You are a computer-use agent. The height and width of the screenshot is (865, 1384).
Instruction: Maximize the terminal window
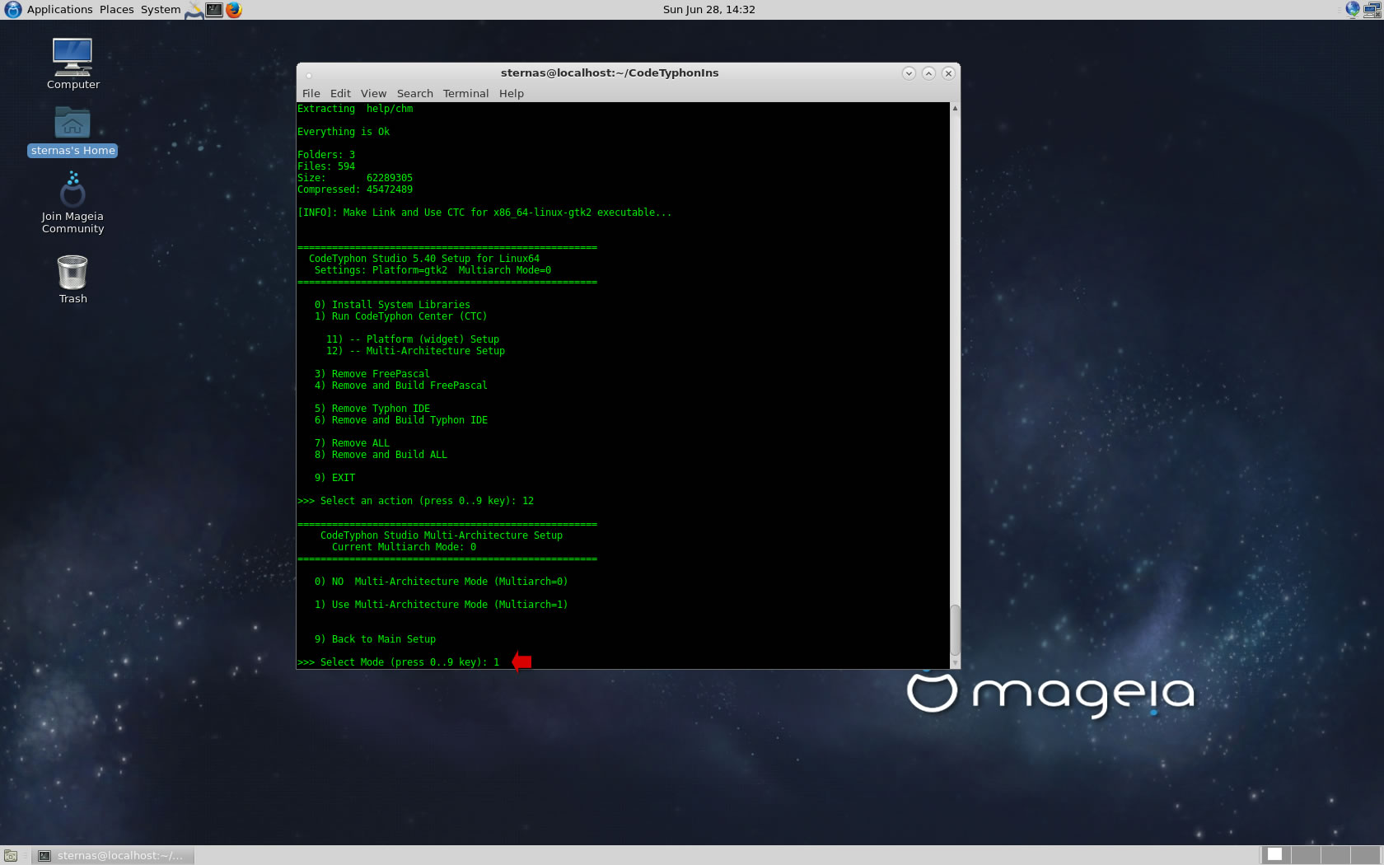pyautogui.click(x=928, y=73)
